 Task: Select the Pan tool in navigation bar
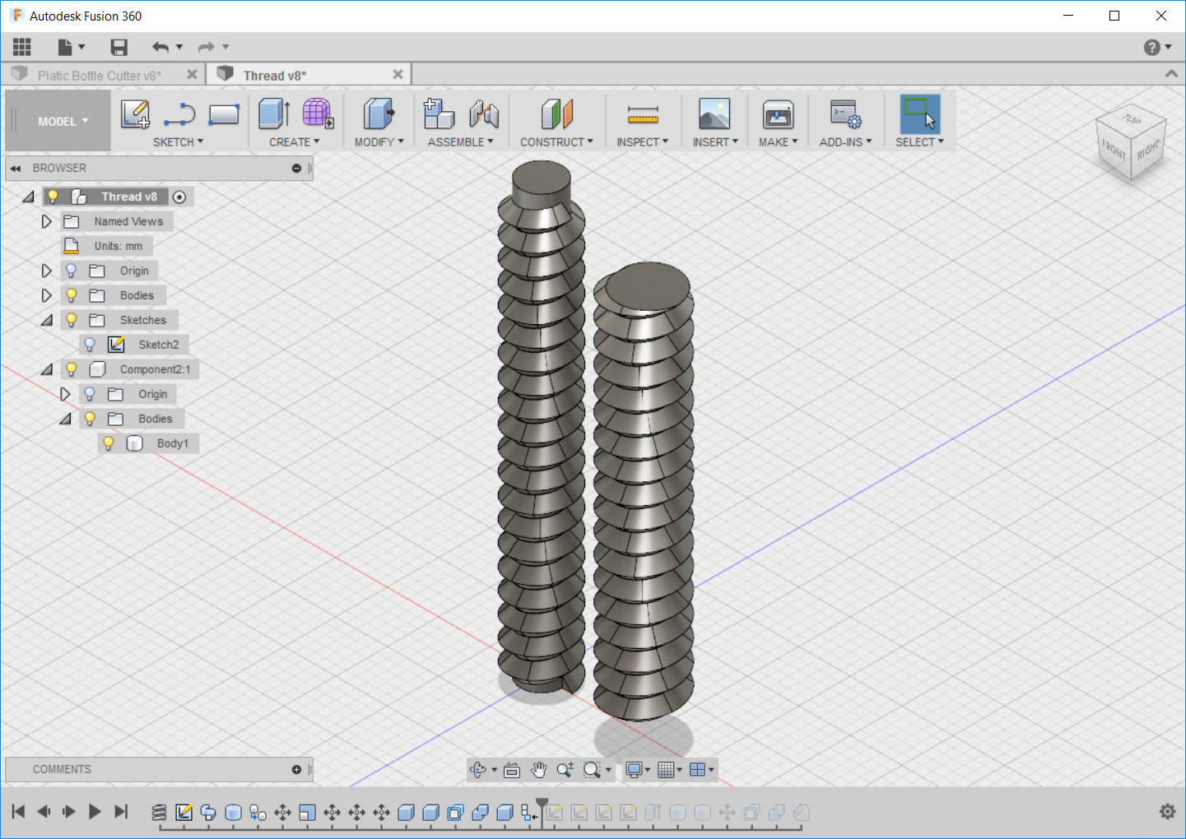538,770
